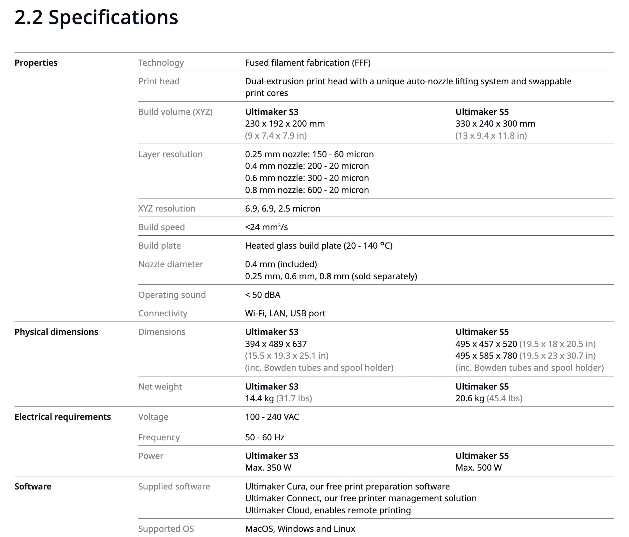Click the Wi-Fi, LAN, USB port text
Viewport: 629px width, 537px height.
tap(285, 313)
